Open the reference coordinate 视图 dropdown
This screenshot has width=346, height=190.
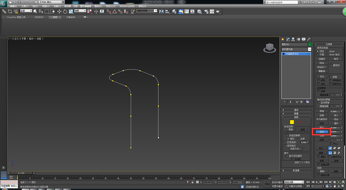80,11
